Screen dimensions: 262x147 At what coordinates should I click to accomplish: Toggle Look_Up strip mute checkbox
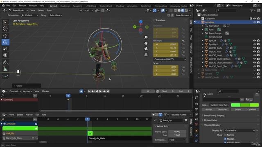pyautogui.click(x=186, y=120)
